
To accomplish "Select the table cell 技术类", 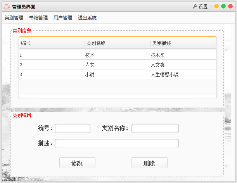I will pos(157,55).
